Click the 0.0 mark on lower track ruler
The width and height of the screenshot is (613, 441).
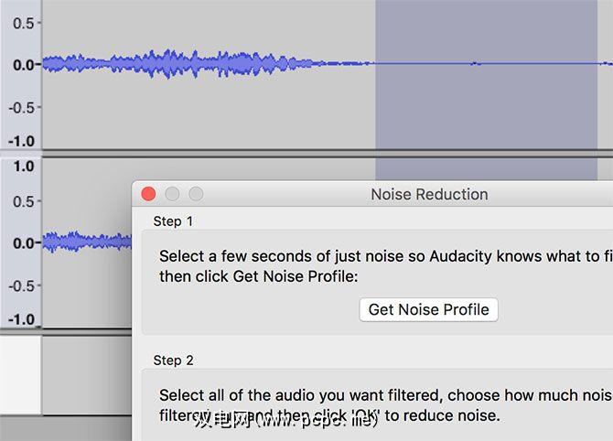pyautogui.click(x=24, y=243)
